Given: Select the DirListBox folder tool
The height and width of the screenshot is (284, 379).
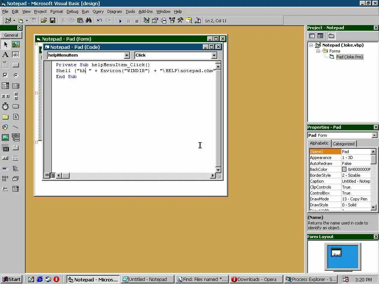Looking at the screenshot, I should [x=5, y=117].
